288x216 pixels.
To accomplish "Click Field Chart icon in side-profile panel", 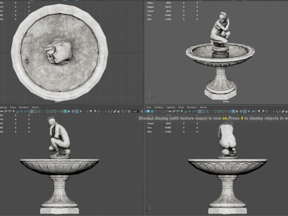I will 47,112.
